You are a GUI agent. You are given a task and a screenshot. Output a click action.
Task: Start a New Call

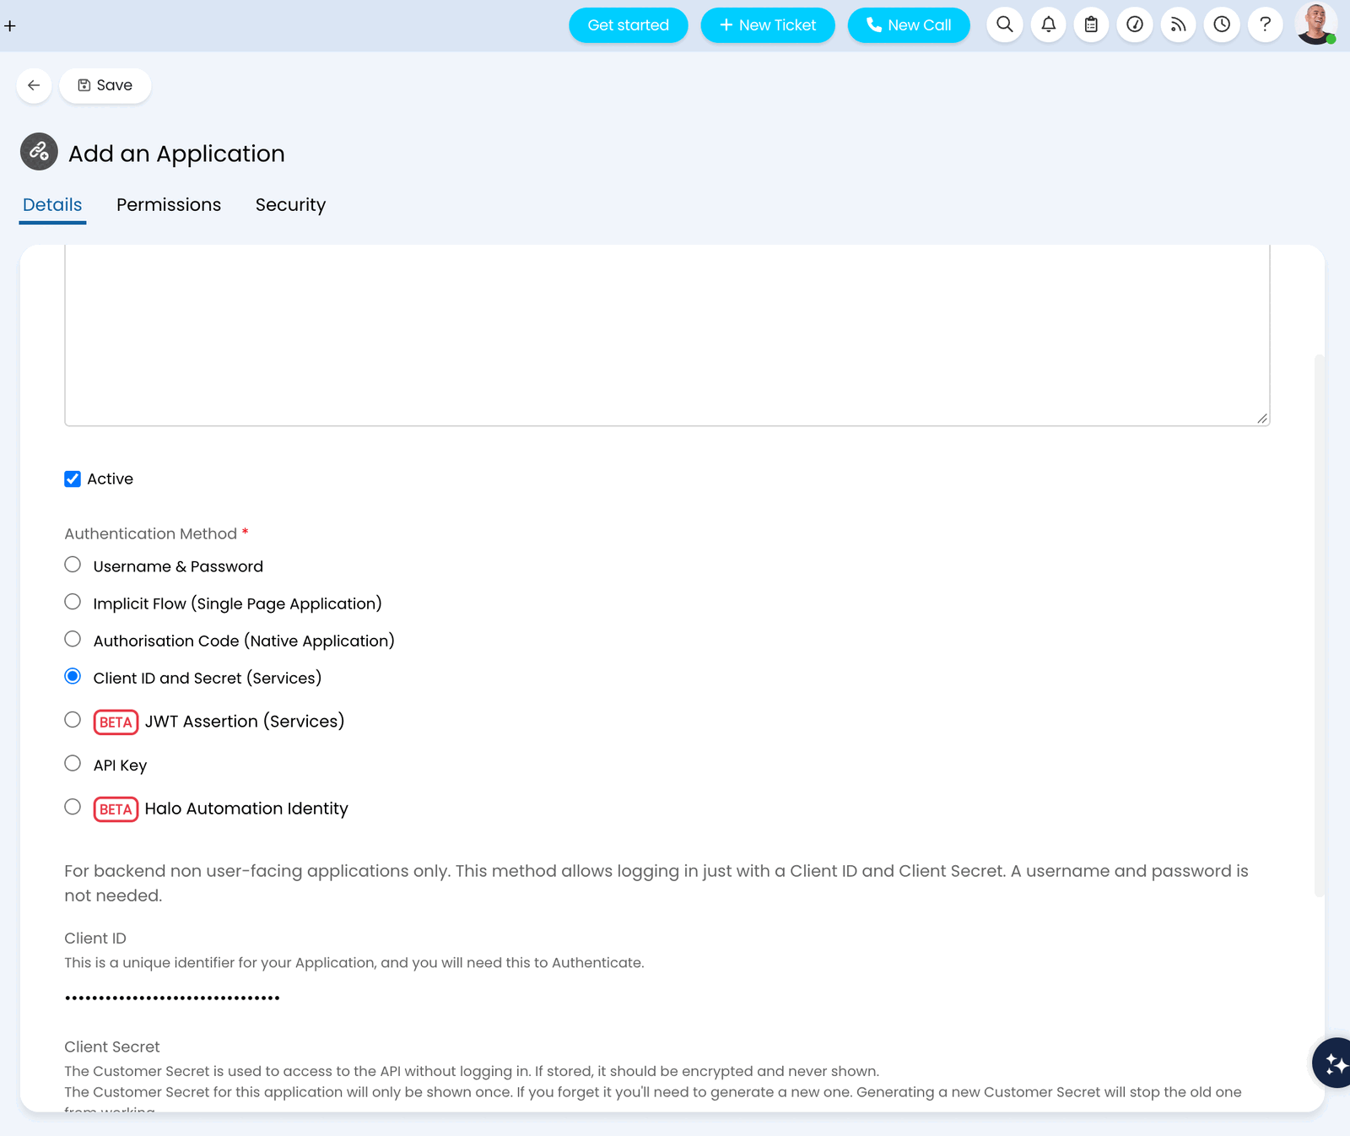tap(909, 25)
